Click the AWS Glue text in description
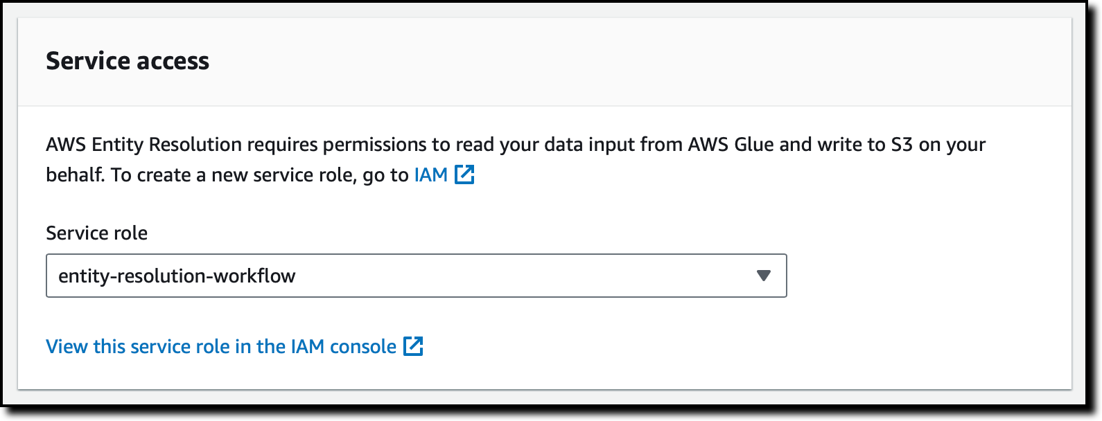Viewport: 1102px width, 421px height. click(731, 145)
